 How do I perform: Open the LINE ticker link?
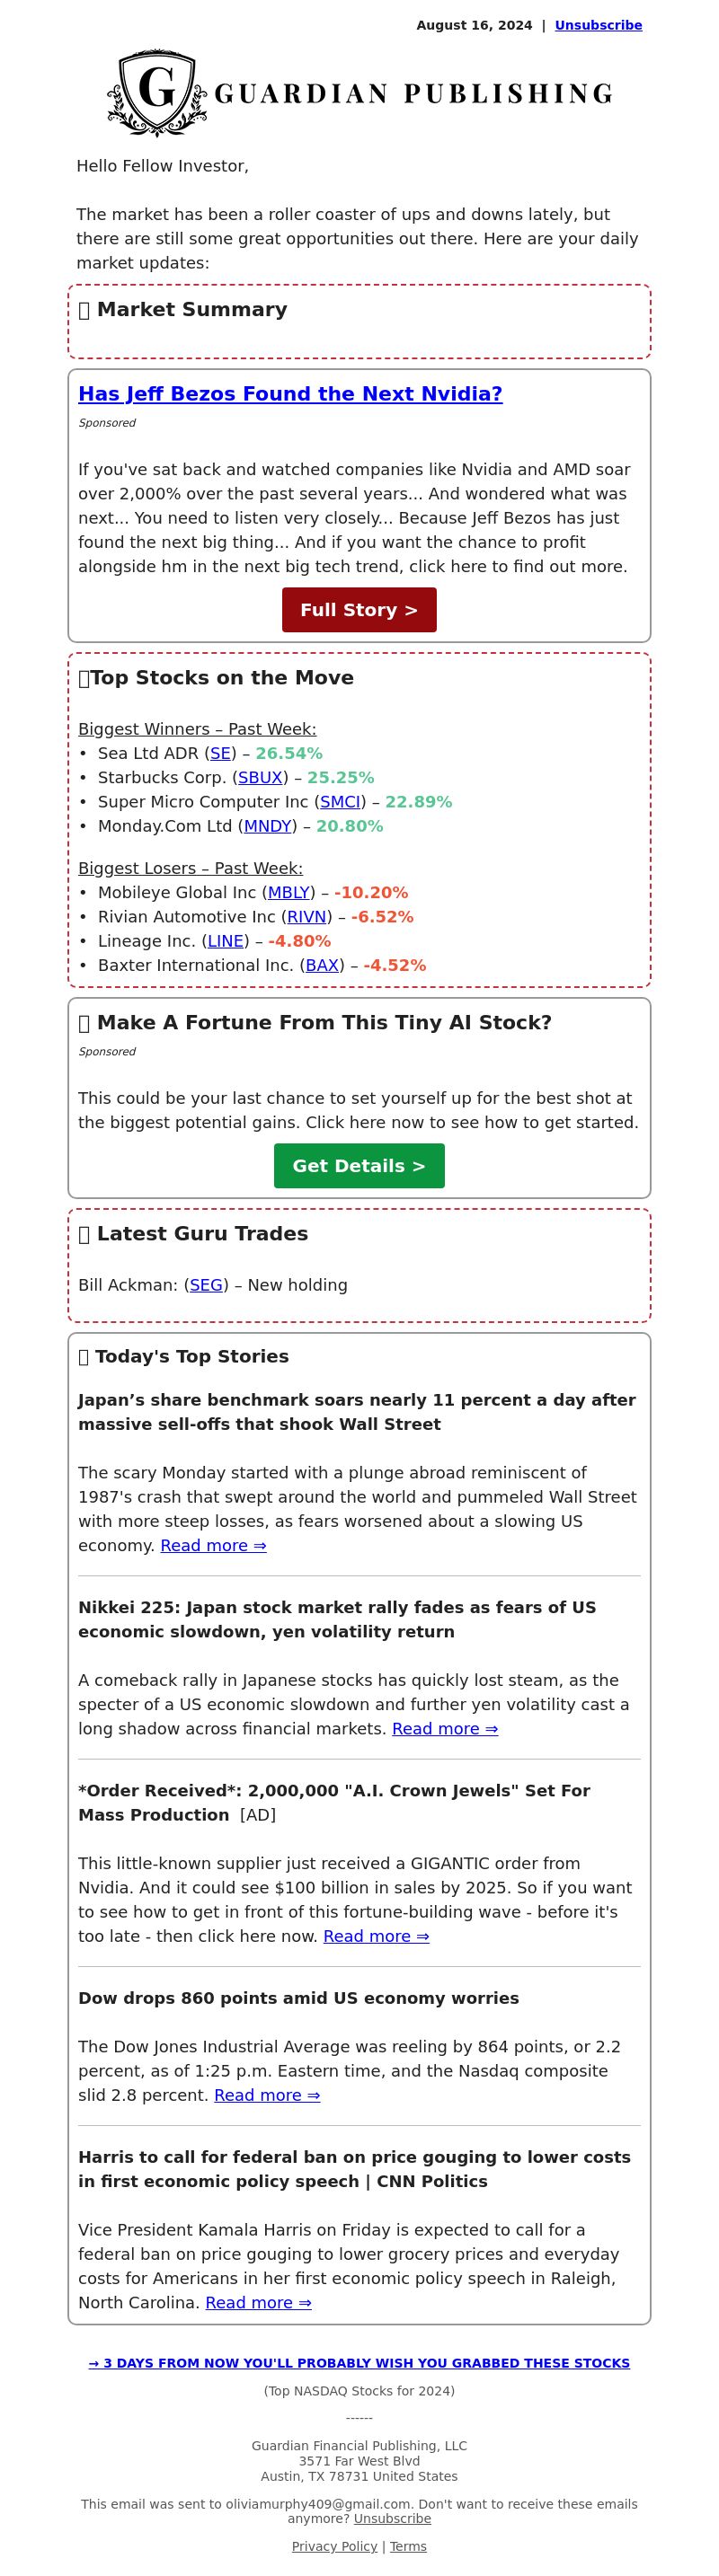[x=226, y=941]
